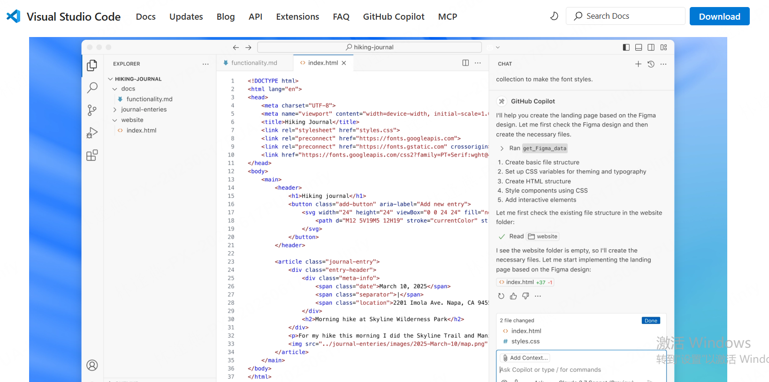Open the Extensions blocks icon in activity bar
The height and width of the screenshot is (382, 769).
pos(92,155)
